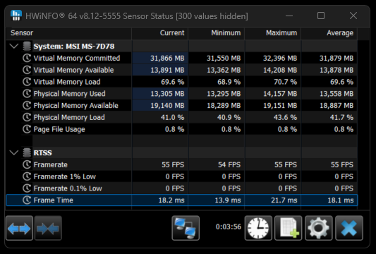Select the Page File Usage sensor label
The image size is (376, 254).
click(59, 129)
